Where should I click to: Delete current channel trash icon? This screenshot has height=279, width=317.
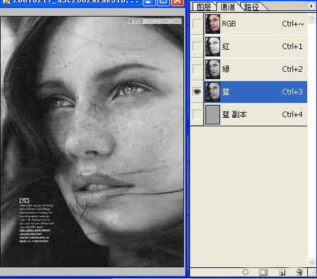[x=299, y=272]
